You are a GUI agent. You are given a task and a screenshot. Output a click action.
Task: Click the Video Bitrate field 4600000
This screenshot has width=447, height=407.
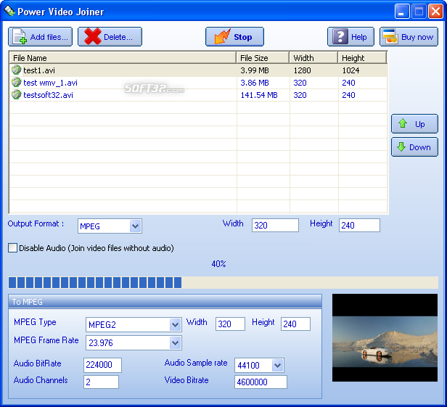click(261, 382)
